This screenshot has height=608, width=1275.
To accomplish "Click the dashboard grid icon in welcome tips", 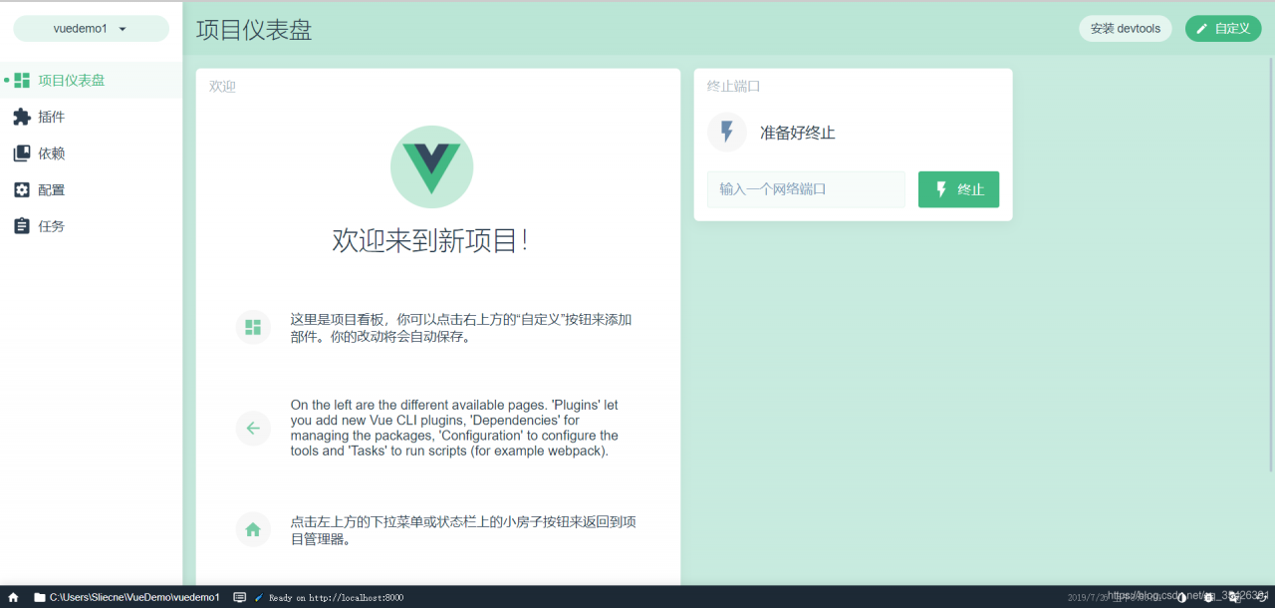I will (253, 327).
